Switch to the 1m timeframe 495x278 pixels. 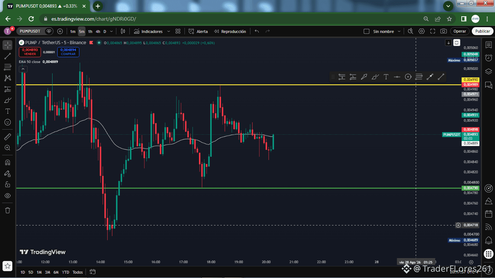pyautogui.click(x=73, y=31)
